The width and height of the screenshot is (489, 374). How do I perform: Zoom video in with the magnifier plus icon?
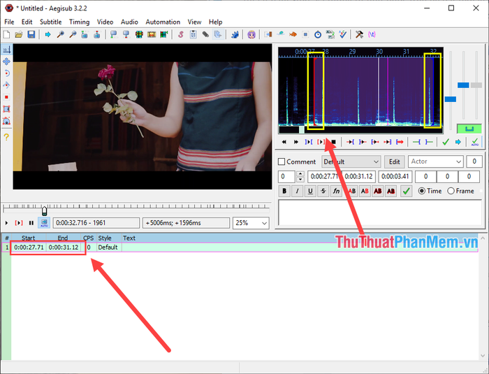(60, 34)
